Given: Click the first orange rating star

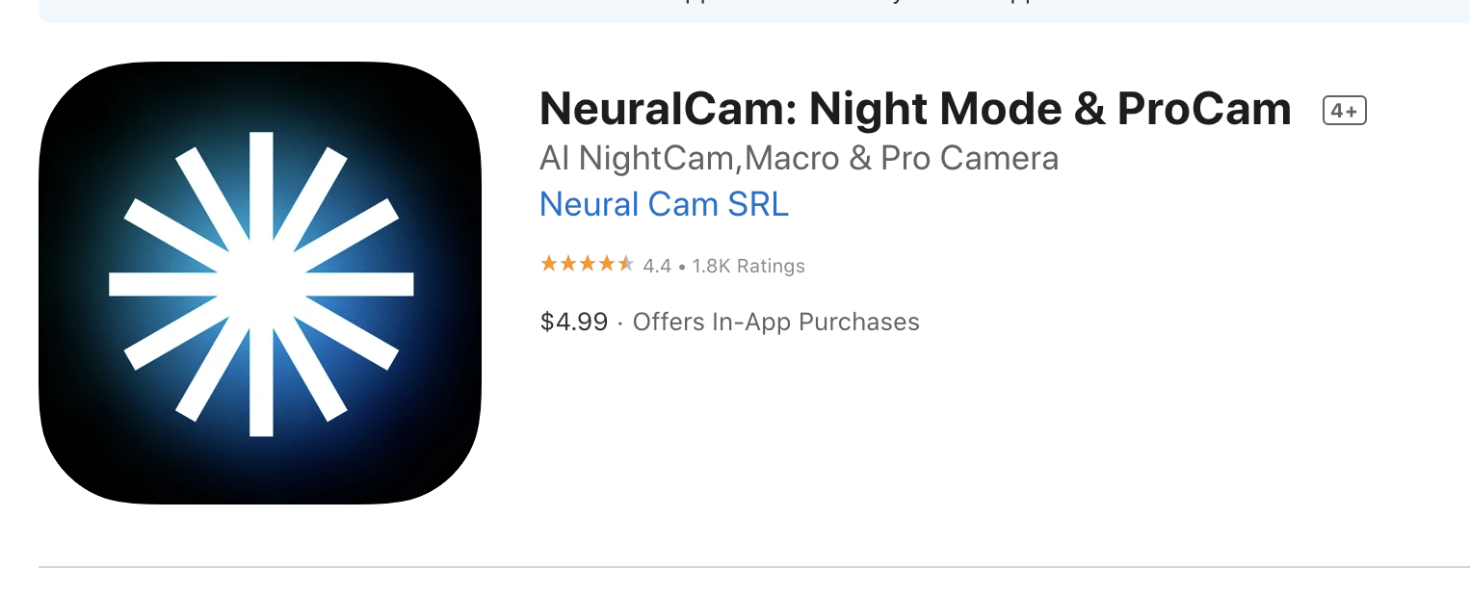Looking at the screenshot, I should pos(548,264).
